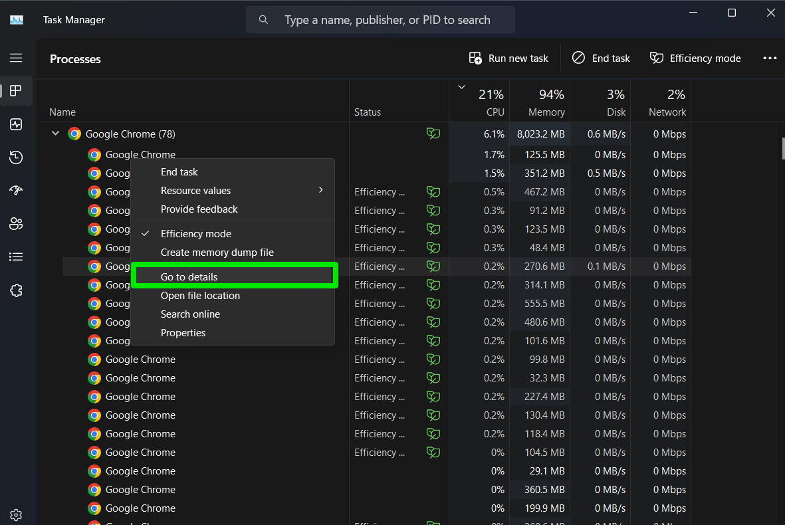Click the Run new task button
Viewport: 785px width, 525px height.
pos(508,58)
